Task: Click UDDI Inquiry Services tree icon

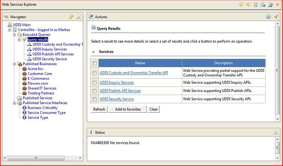Action: coord(29,49)
